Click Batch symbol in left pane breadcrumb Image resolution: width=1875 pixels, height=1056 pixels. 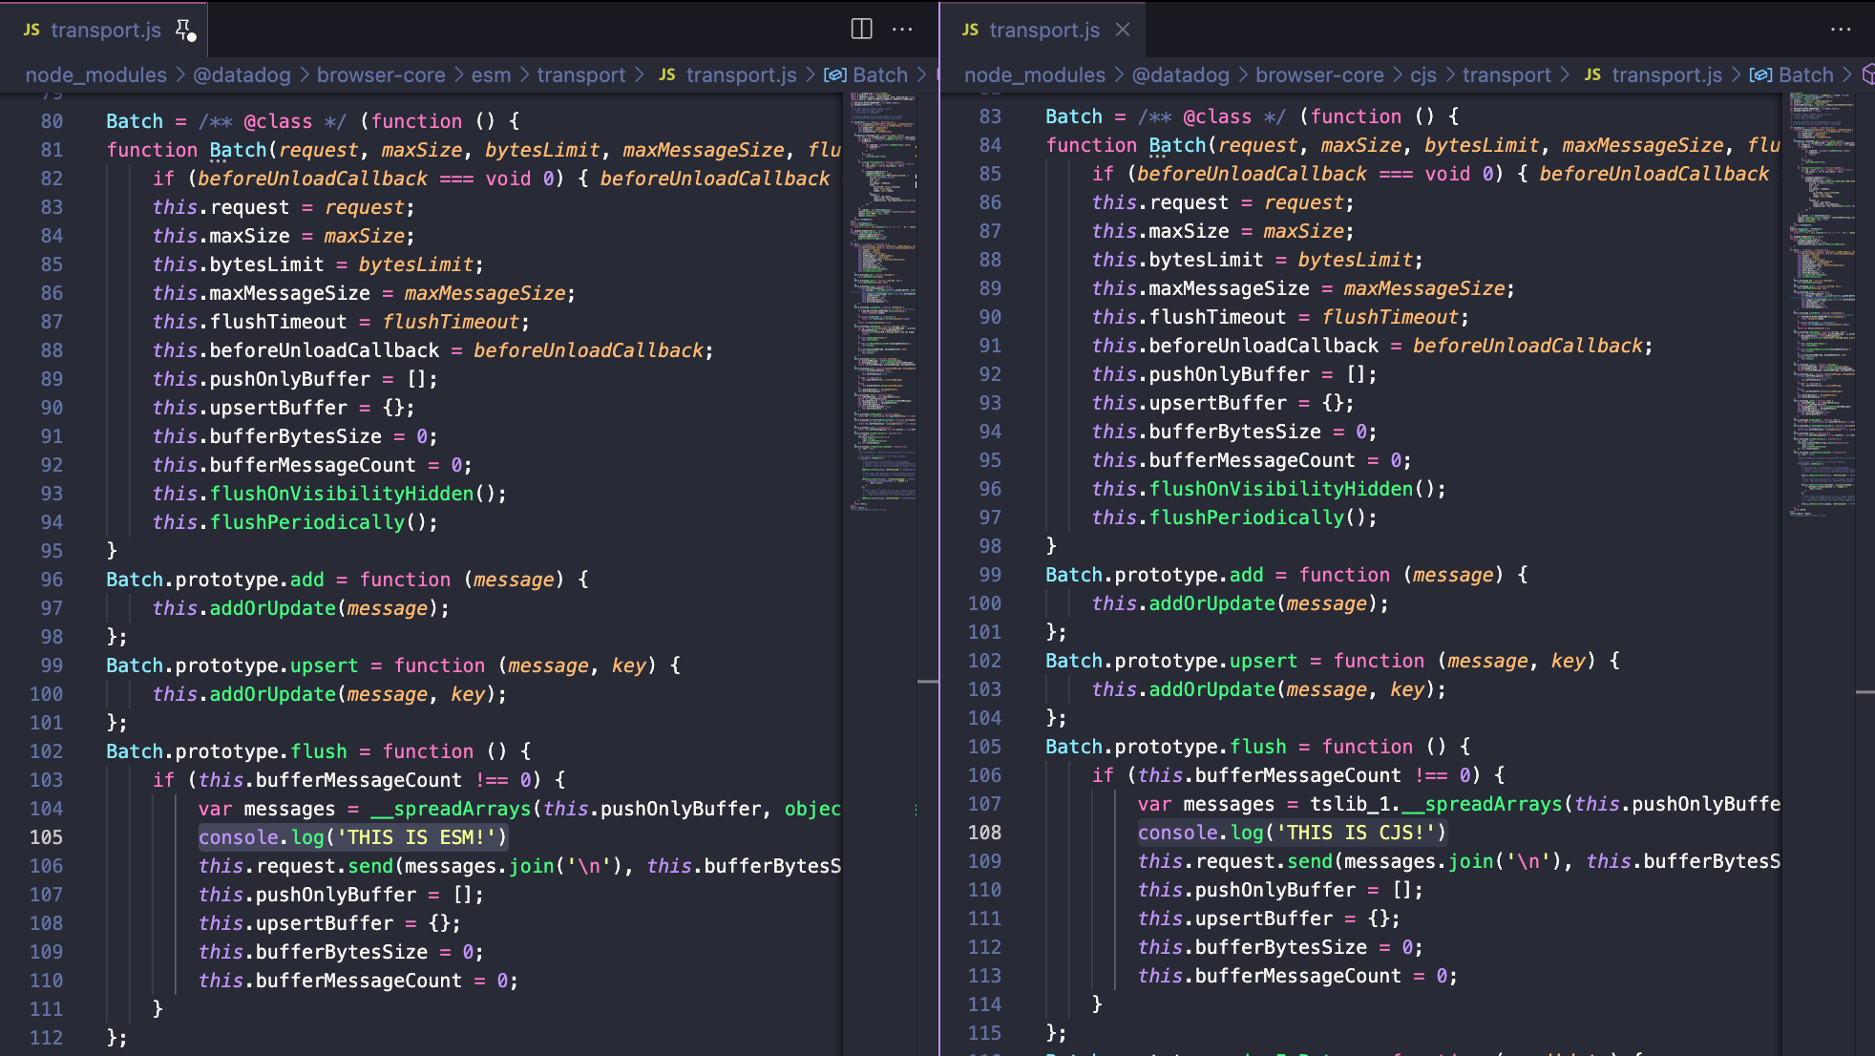pos(879,74)
